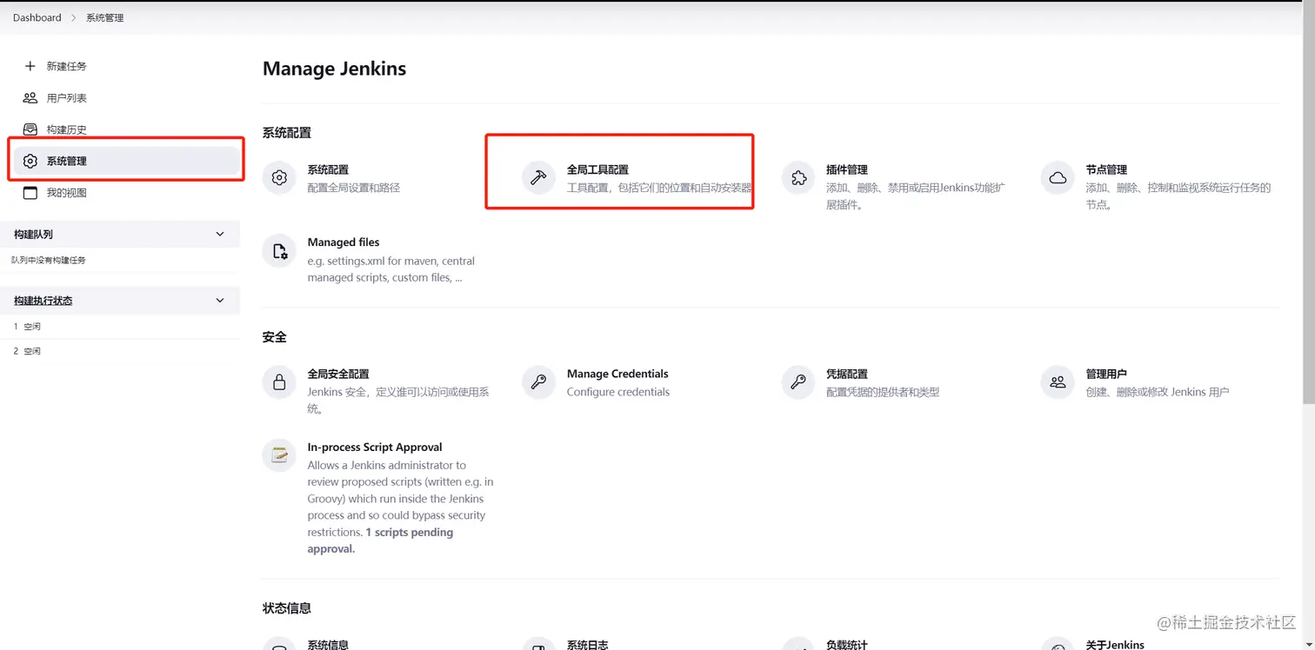This screenshot has height=650, width=1315.
Task: Click the 队列中没有构建任务 message
Action: coord(49,260)
